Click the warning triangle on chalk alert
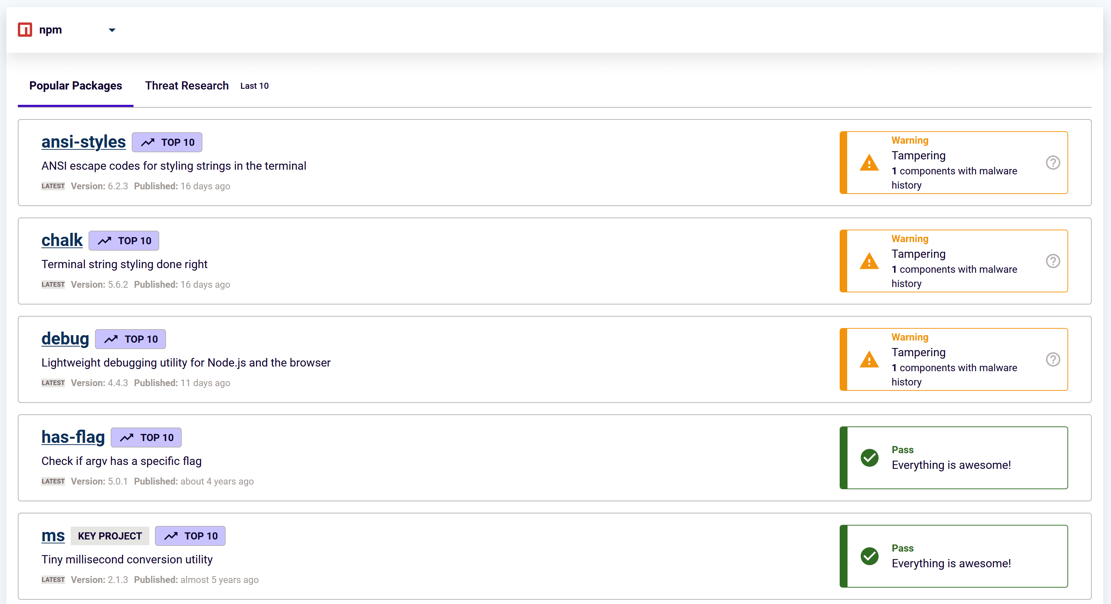1111x604 pixels. [869, 261]
